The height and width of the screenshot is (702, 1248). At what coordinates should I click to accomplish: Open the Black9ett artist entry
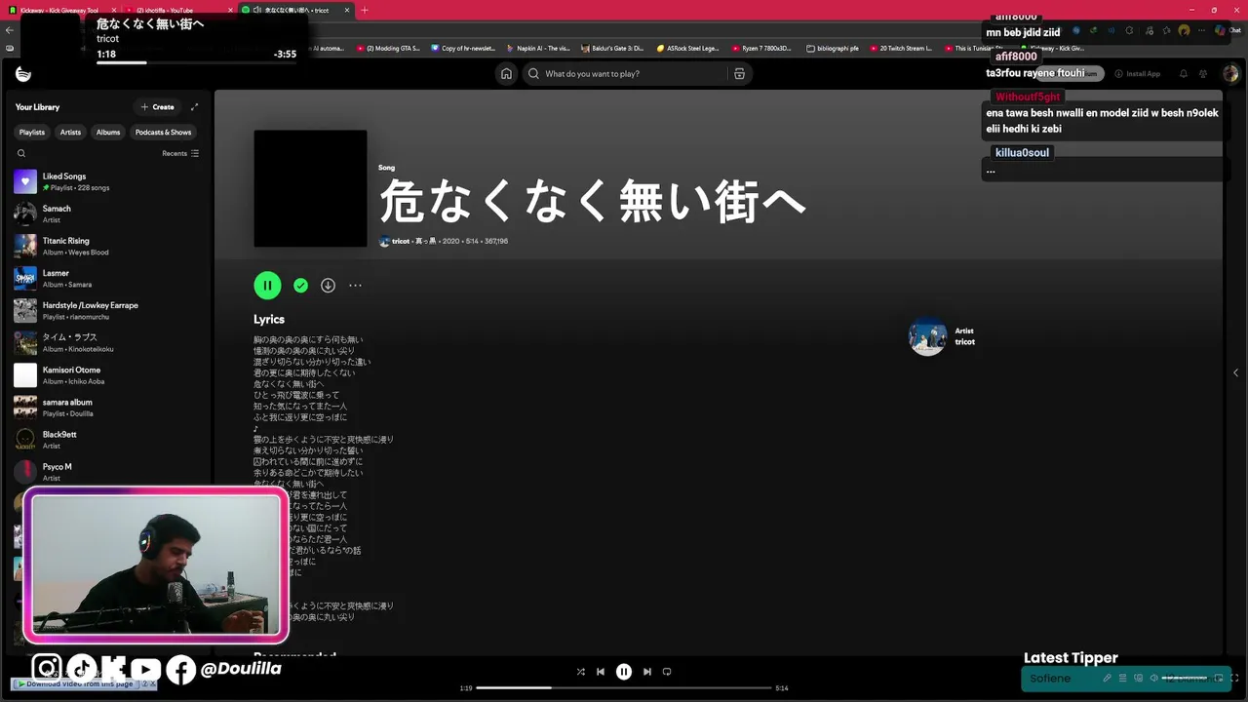[x=107, y=440]
